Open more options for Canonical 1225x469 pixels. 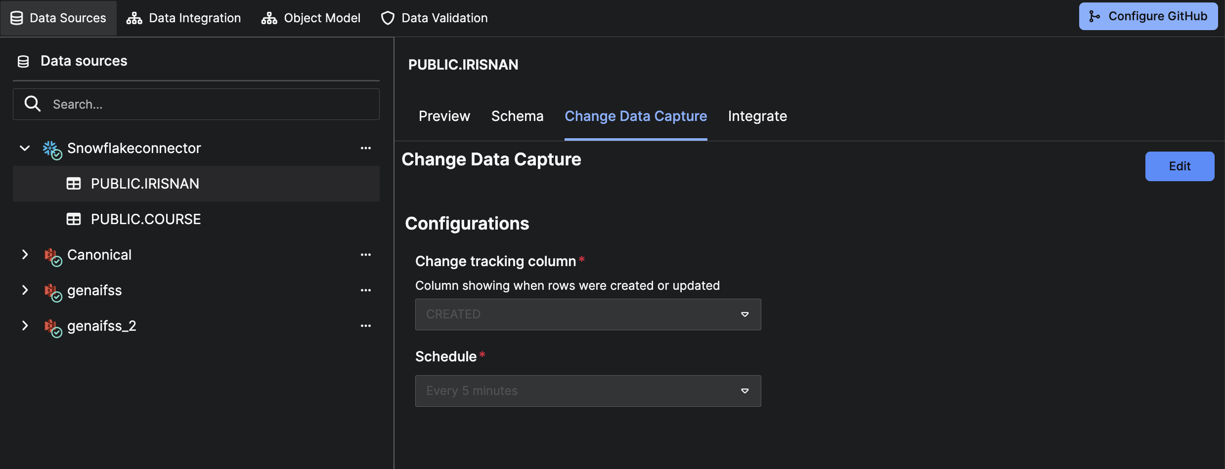[365, 255]
